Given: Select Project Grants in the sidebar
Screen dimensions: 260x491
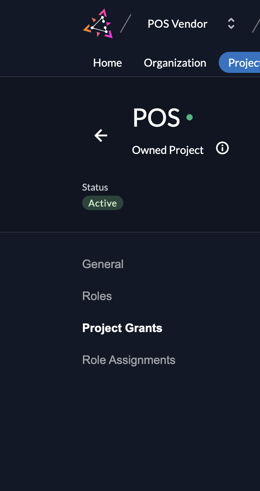Looking at the screenshot, I should [122, 328].
